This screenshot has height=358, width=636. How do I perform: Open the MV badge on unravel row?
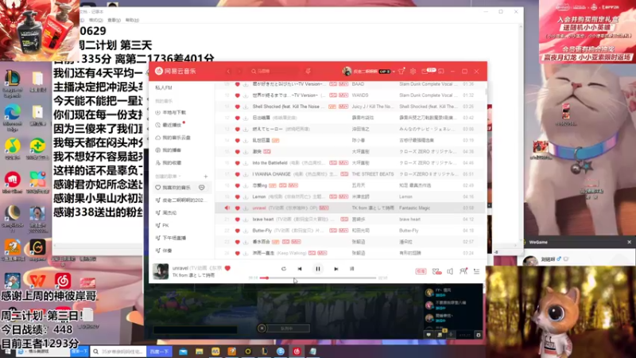point(324,208)
